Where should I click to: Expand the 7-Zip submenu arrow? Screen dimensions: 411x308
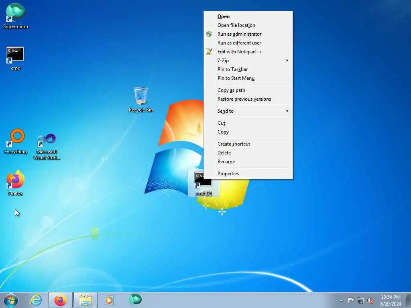click(287, 61)
